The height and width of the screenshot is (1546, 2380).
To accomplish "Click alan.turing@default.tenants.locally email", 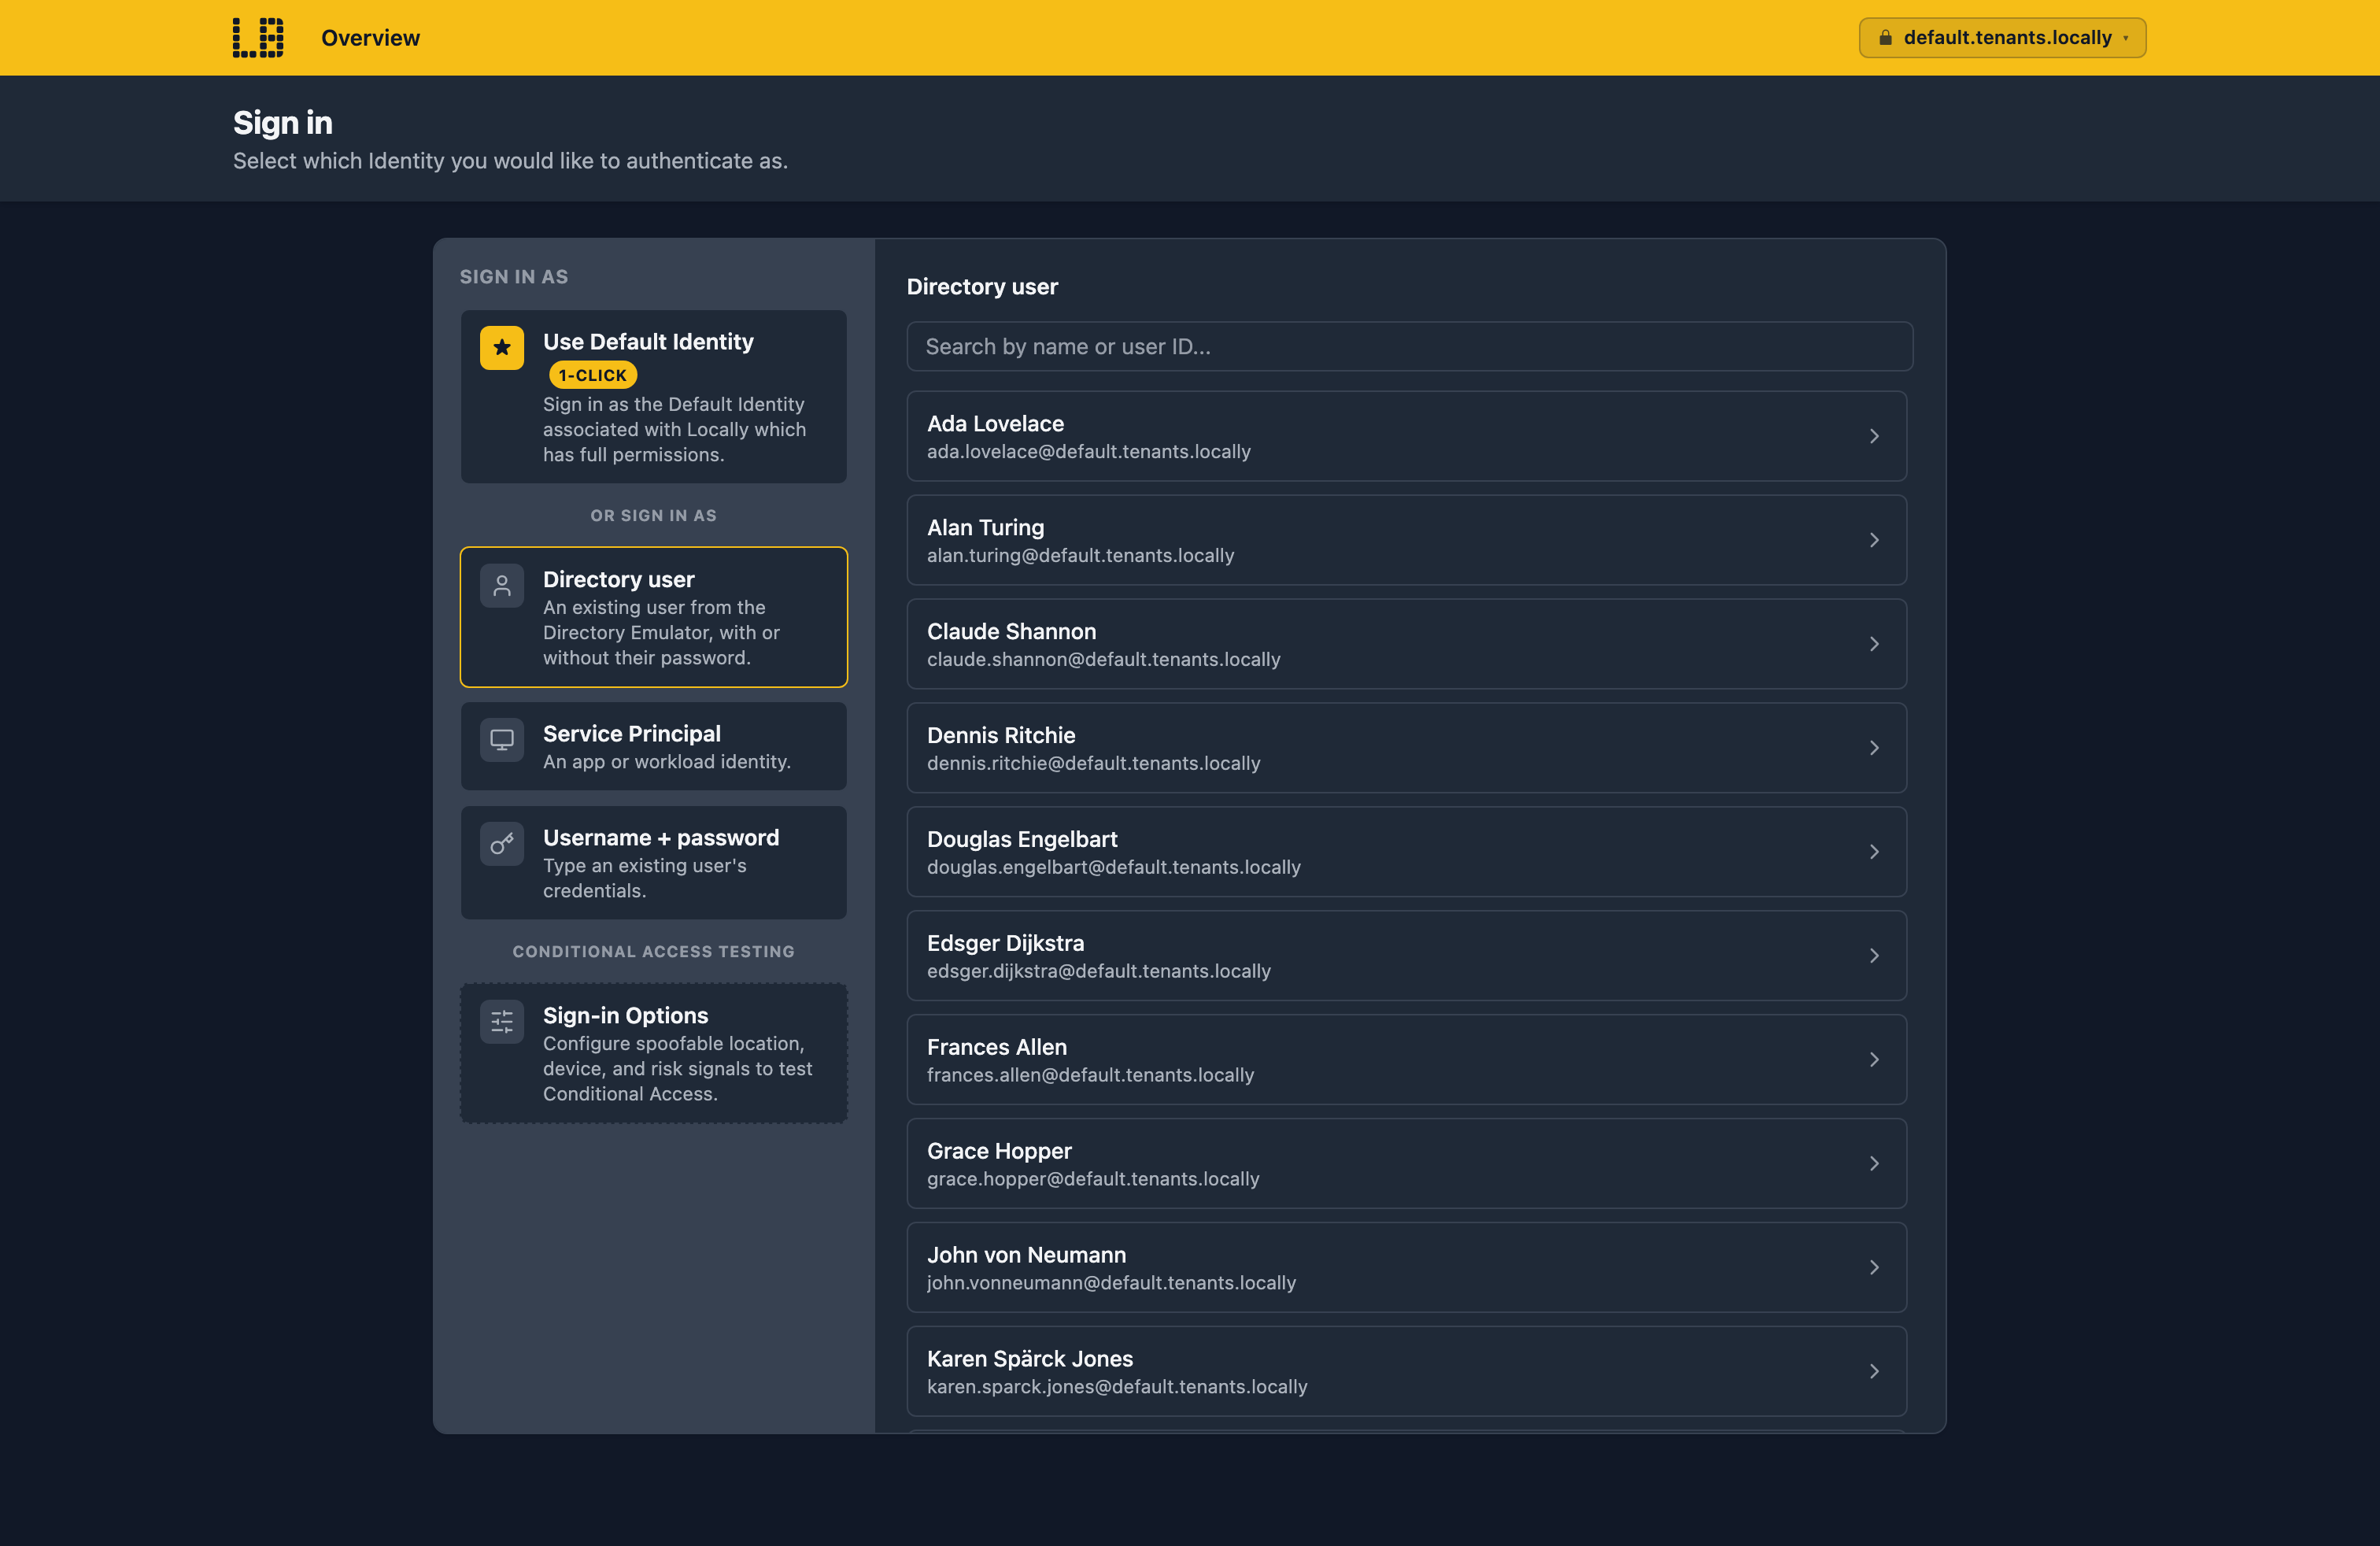I will point(1080,555).
